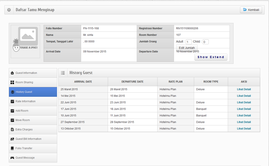This screenshot has height=166, width=269.
Task: Click the icon beside Extra Charges
Action: [x=12, y=130]
